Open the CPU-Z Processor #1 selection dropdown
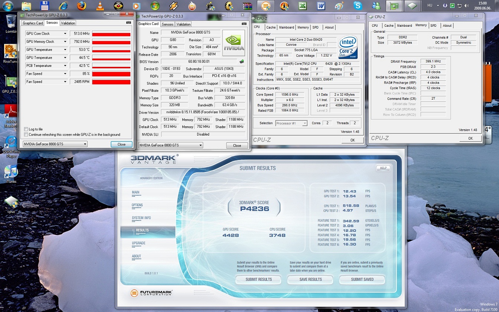The height and width of the screenshot is (312, 499). click(291, 123)
